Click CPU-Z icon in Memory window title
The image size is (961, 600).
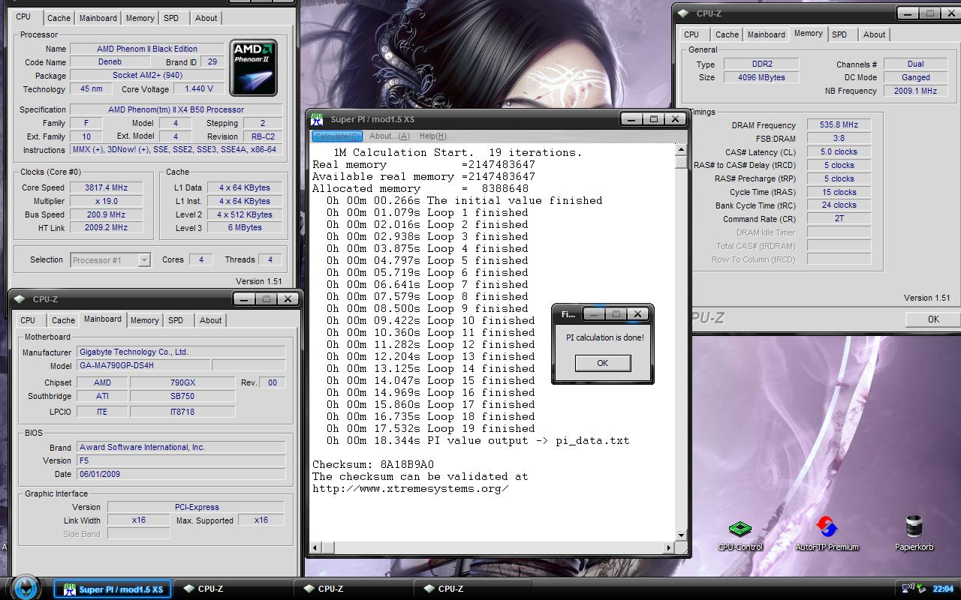[x=682, y=13]
